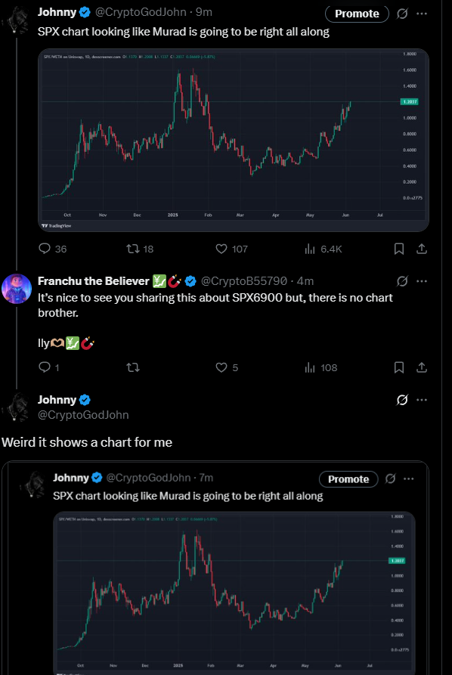The image size is (452, 675).
Task: Open three-dot menu on Johnny's main reply
Action: click(422, 400)
